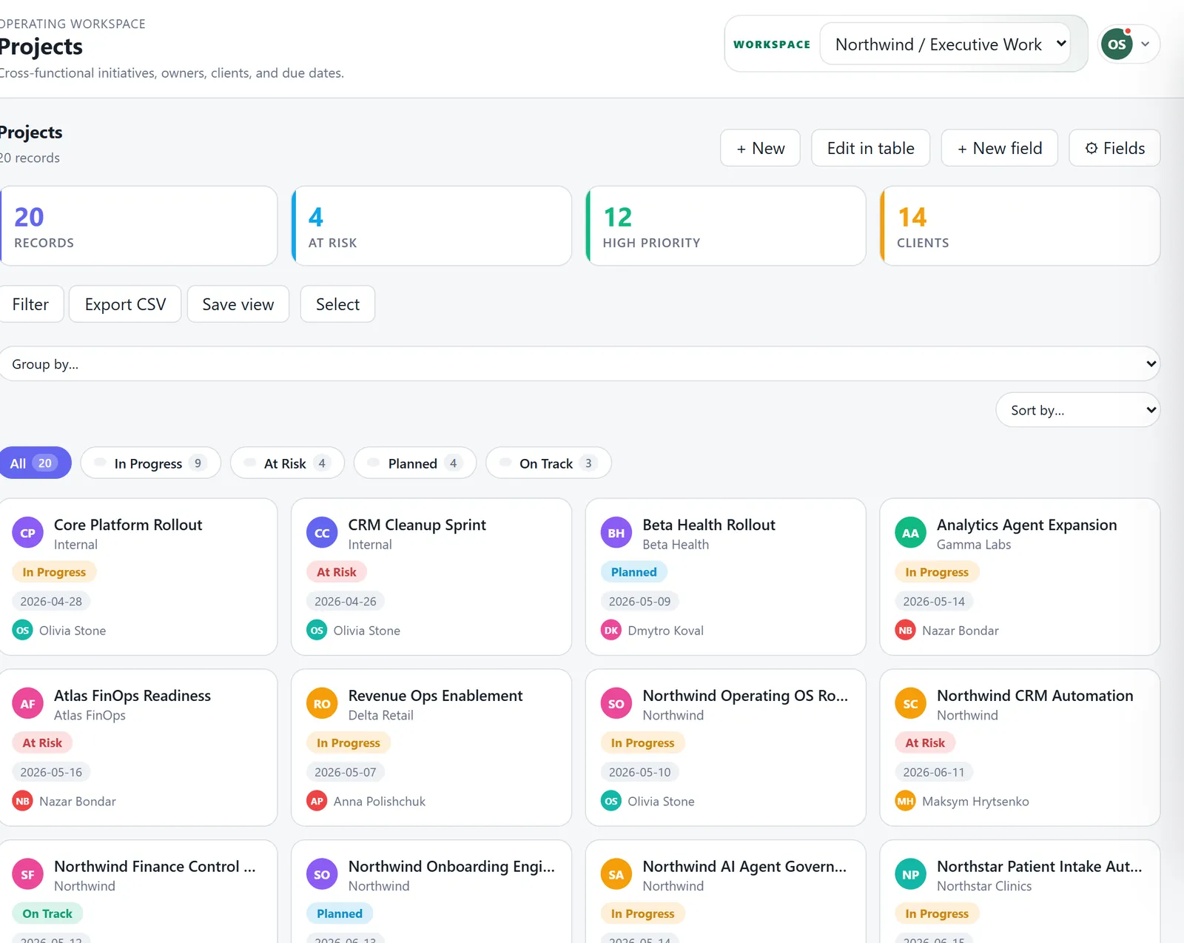Viewport: 1184px width, 943px height.
Task: Open the Sort by dropdown
Action: [x=1078, y=410]
